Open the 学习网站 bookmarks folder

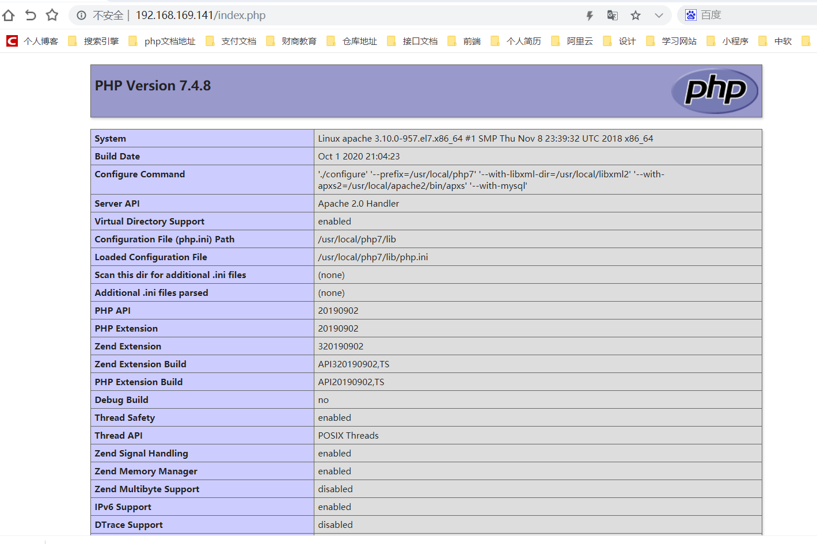click(x=679, y=40)
